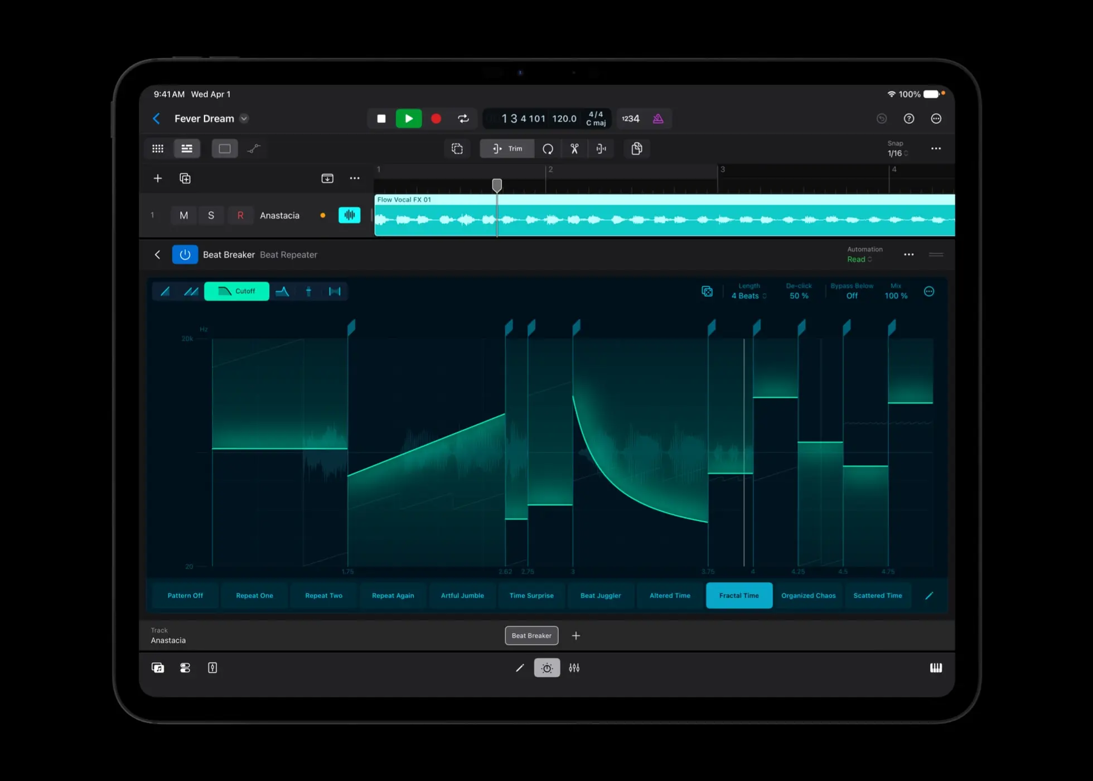1093x781 pixels.
Task: Open the top-right more options circle
Action: 936,118
